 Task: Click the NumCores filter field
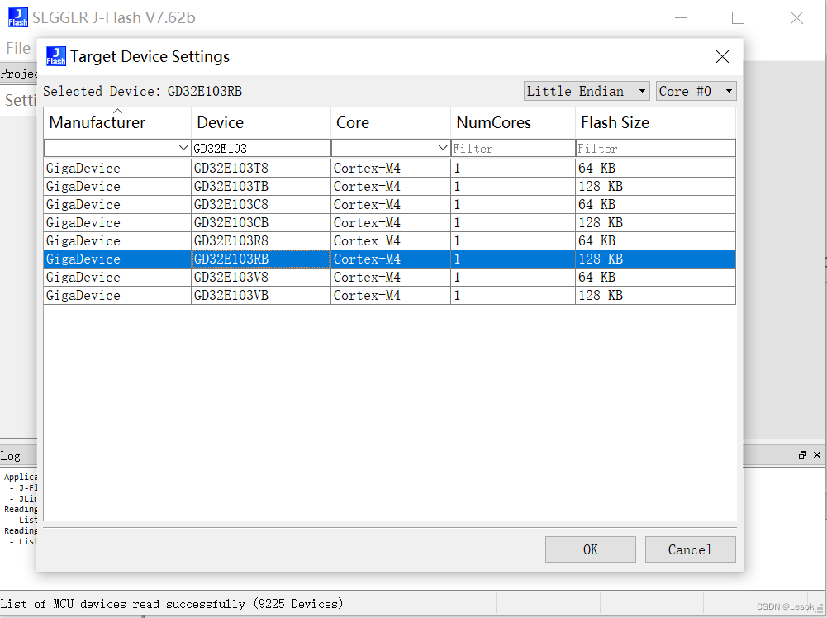coord(513,148)
